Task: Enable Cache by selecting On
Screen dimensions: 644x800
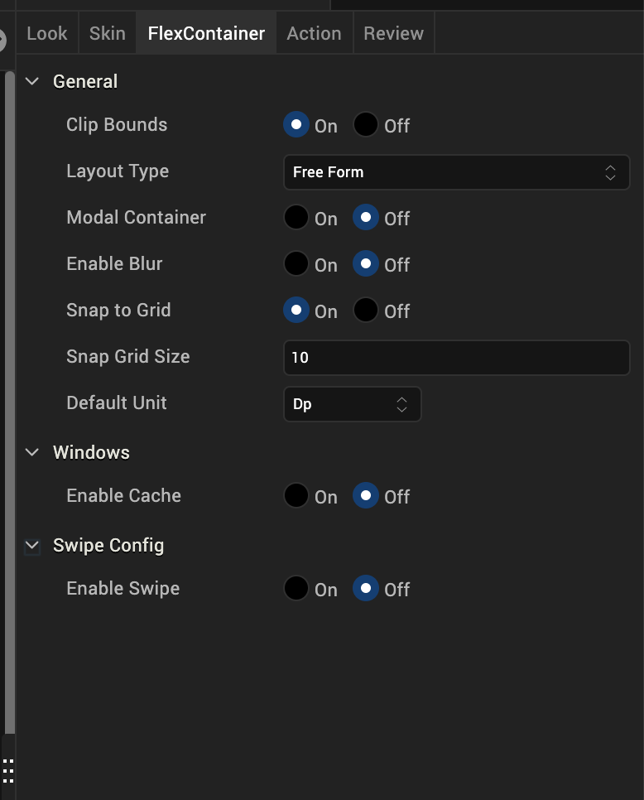Action: tap(296, 496)
